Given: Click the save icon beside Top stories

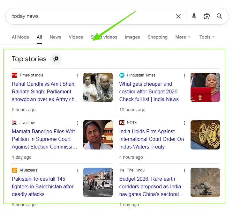Looking at the screenshot, I should 56,59.
